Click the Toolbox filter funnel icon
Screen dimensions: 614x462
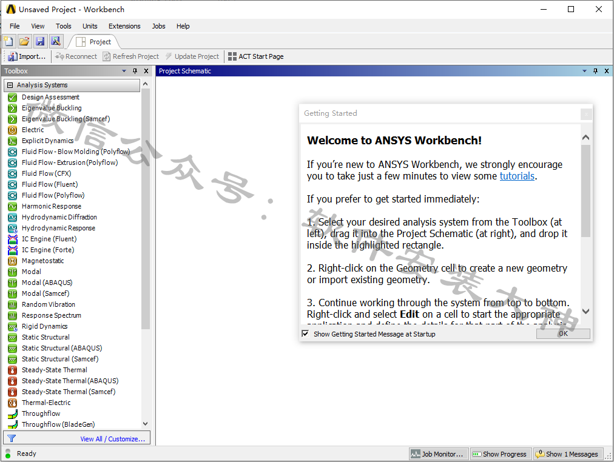[12, 438]
